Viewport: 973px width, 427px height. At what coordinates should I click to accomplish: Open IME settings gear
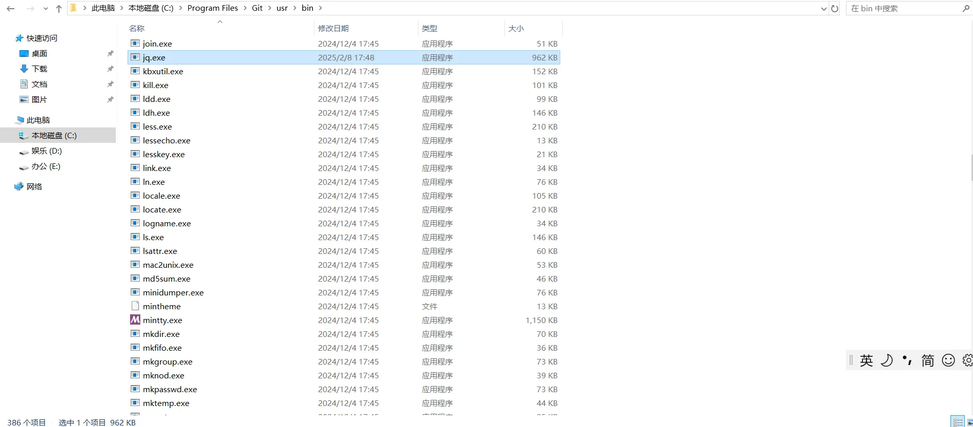(967, 360)
